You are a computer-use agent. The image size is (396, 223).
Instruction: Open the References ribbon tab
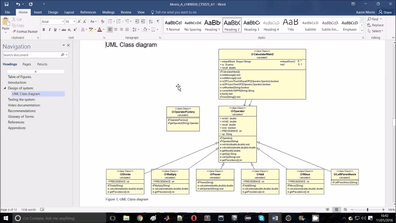pos(88,12)
